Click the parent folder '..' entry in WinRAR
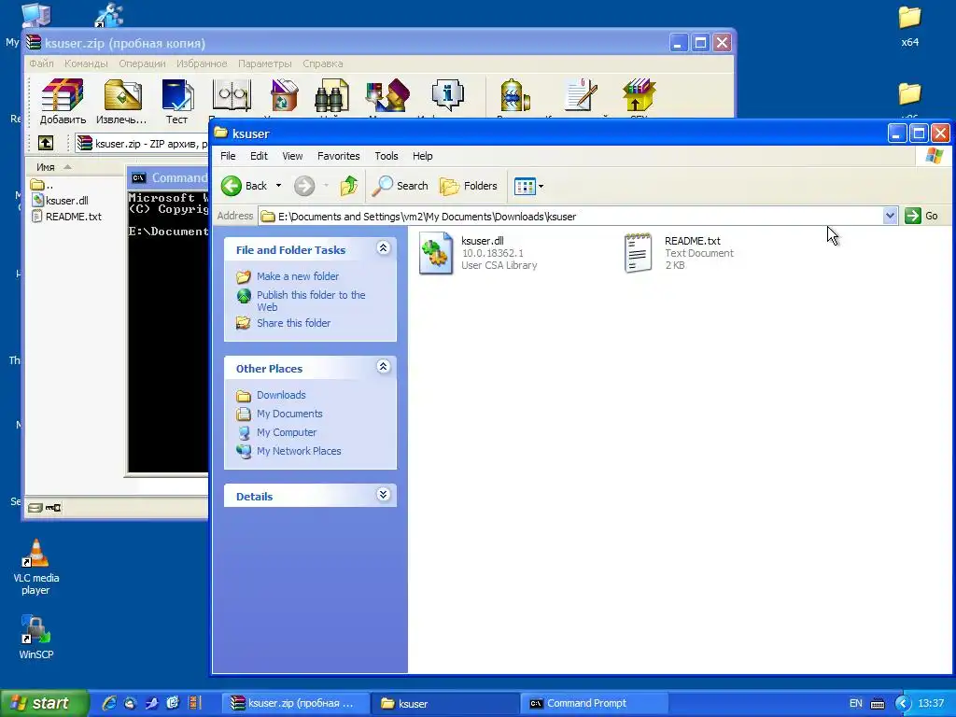 (42, 185)
